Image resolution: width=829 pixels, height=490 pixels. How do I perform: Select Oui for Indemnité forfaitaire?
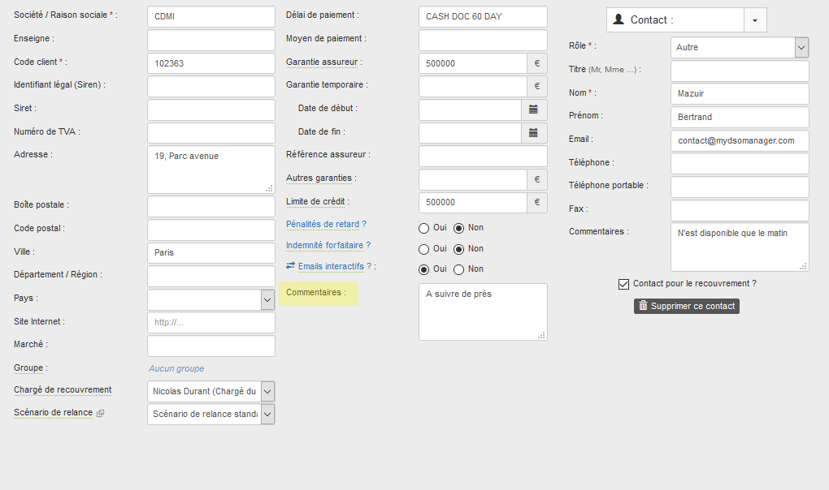point(423,249)
